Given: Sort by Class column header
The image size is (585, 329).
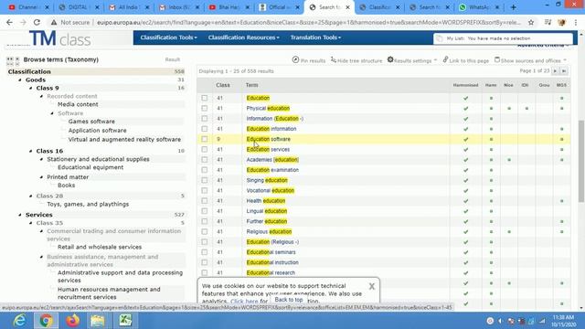Looking at the screenshot, I should [223, 85].
